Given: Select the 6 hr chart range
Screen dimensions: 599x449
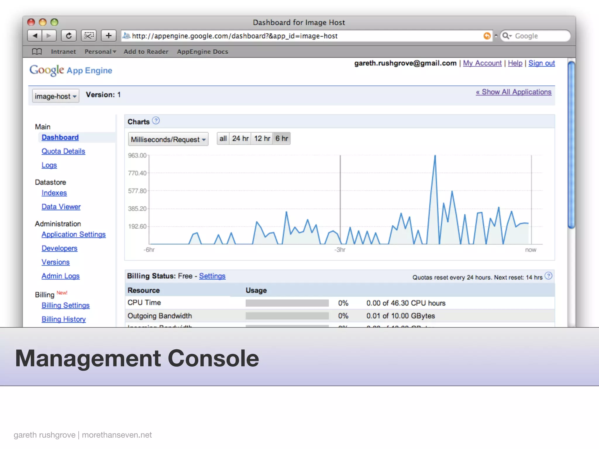Looking at the screenshot, I should [282, 139].
